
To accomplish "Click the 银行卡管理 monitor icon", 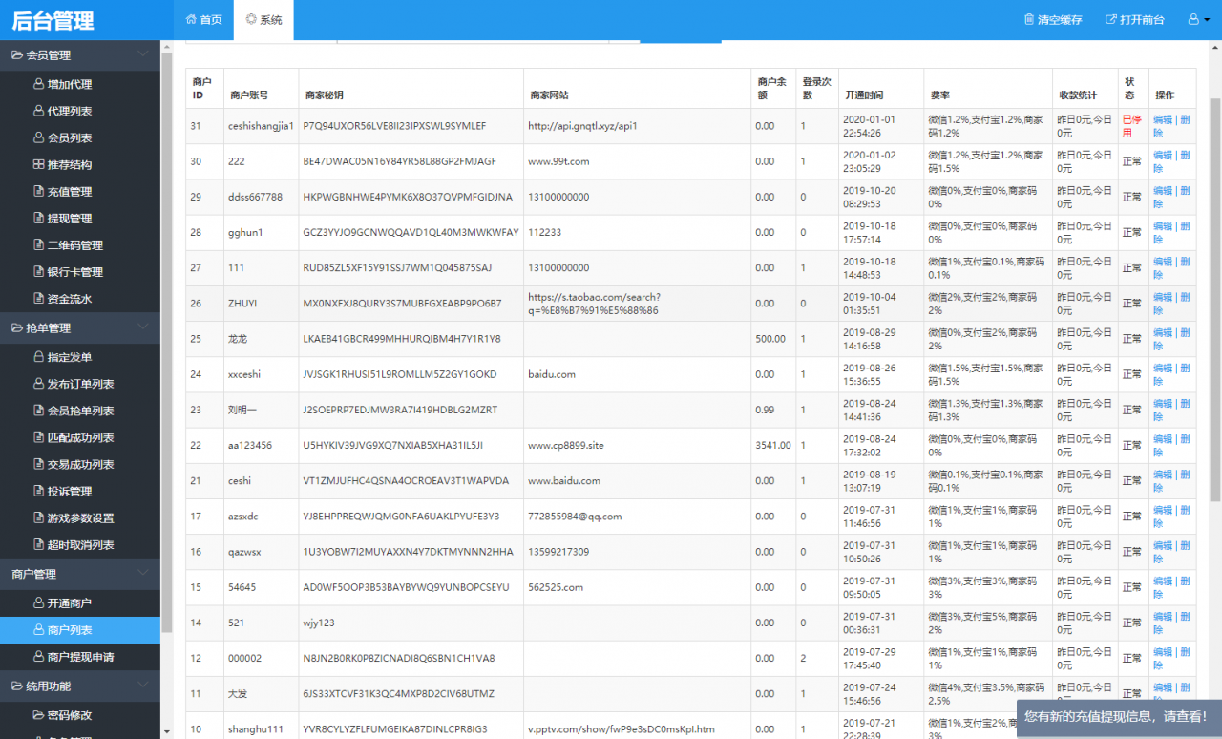I will coord(38,271).
